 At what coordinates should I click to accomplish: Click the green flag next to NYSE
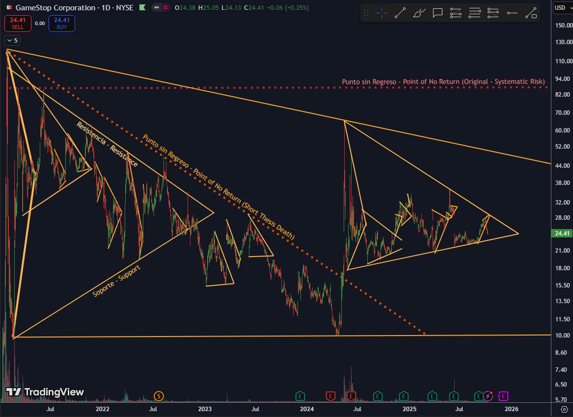[x=142, y=7]
